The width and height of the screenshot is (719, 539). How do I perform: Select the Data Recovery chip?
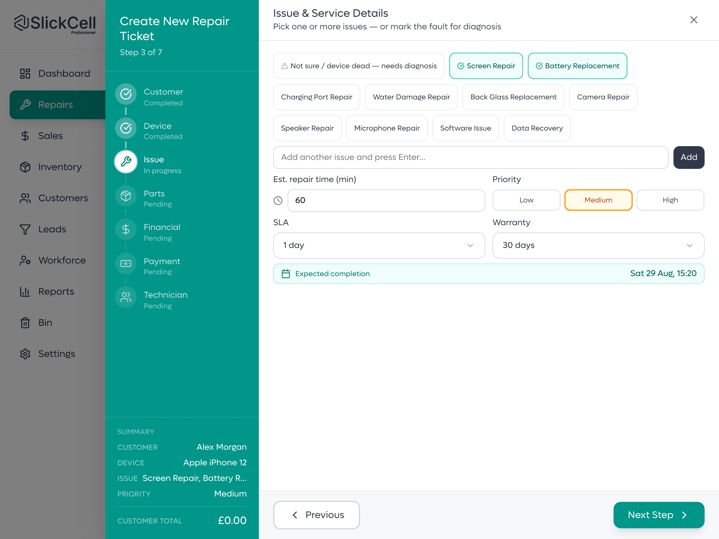537,128
